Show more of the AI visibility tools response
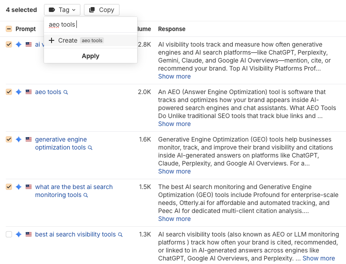Viewport: 346px width, 264px height. [x=174, y=76]
